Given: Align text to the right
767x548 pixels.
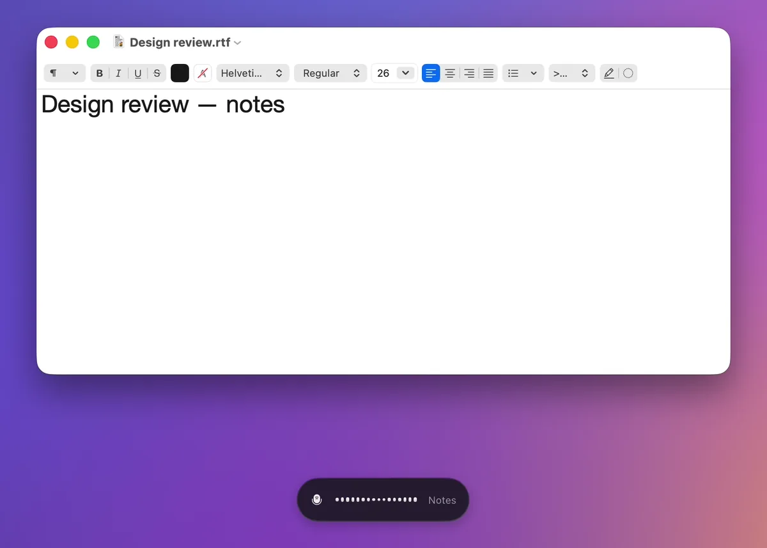Looking at the screenshot, I should 469,73.
